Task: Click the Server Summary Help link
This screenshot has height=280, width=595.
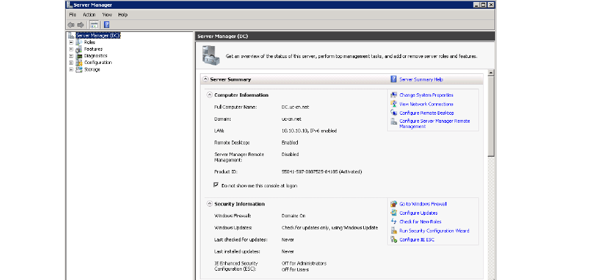Action: click(x=421, y=79)
